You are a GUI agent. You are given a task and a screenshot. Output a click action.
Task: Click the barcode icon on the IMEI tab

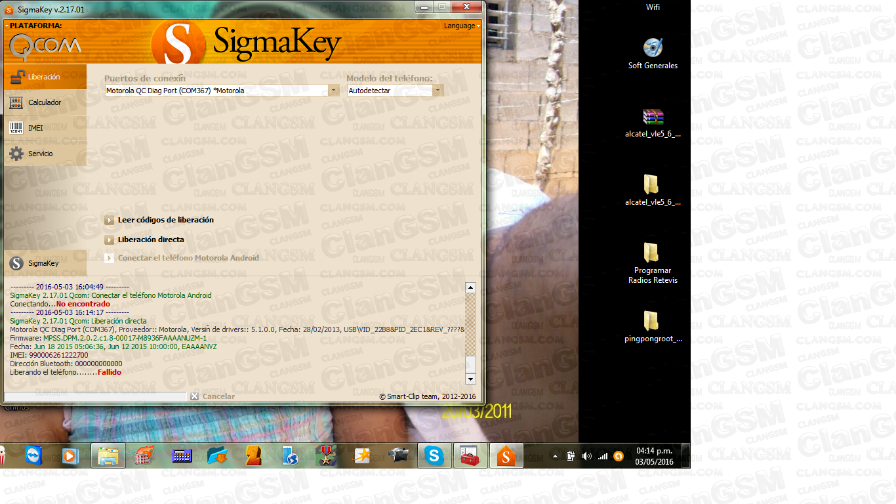(17, 128)
